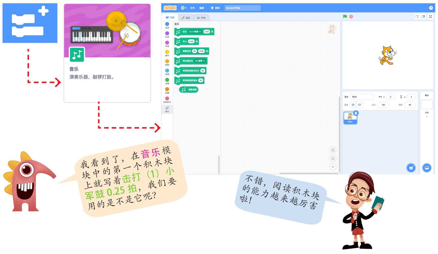Screen dimensions: 438x254
Task: Open the (1) 钢琴 instrument dropdown
Action: pyautogui.click(x=200, y=61)
